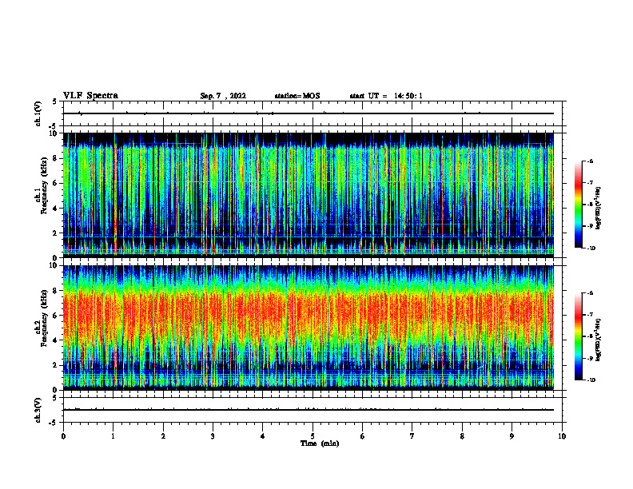The width and height of the screenshot is (633, 489).
Task: Click the 'ch.3(V)' waveform axis label
Action: pyautogui.click(x=38, y=410)
